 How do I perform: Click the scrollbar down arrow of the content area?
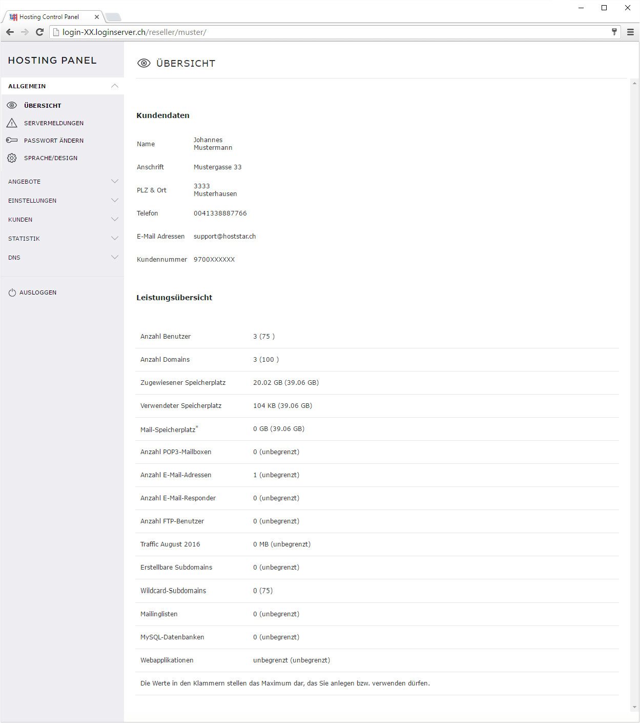pyautogui.click(x=634, y=708)
